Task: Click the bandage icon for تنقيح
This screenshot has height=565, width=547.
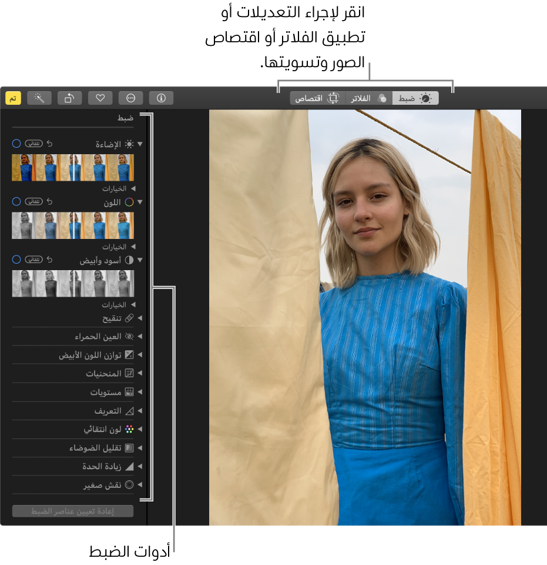Action: point(129,318)
